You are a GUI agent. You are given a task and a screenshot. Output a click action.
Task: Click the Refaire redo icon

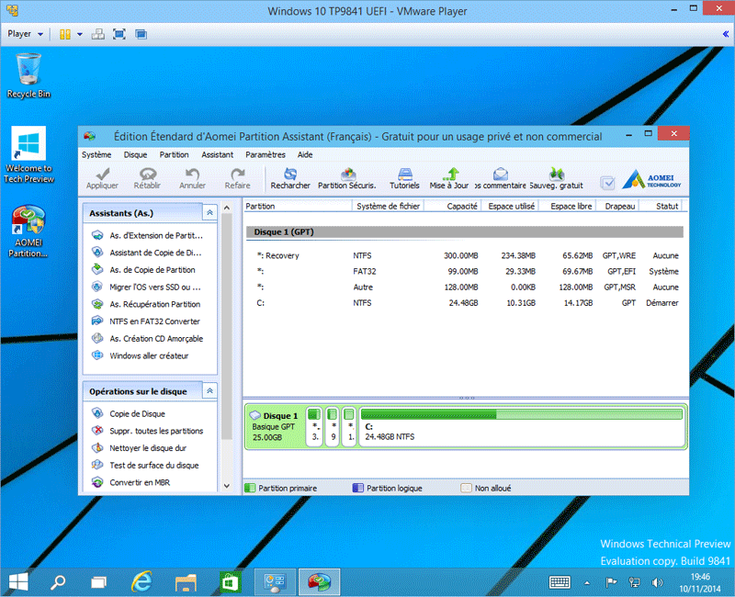coord(238,175)
